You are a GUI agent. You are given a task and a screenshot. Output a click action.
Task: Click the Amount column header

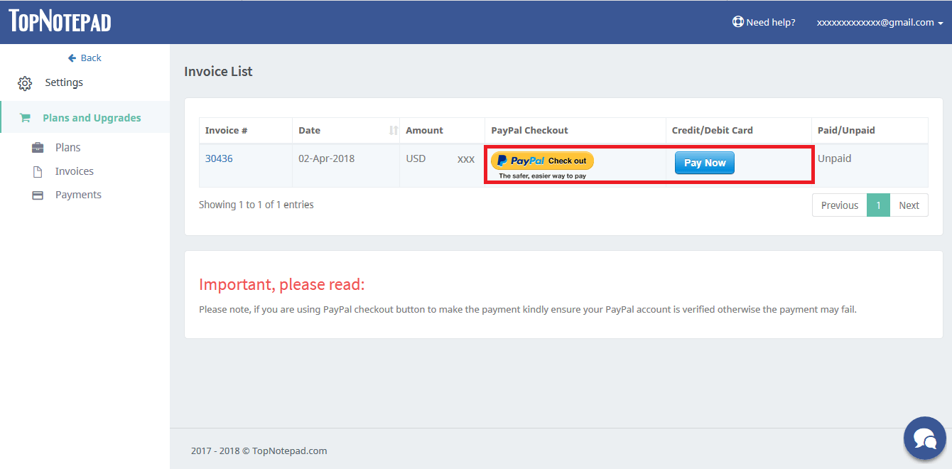pyautogui.click(x=442, y=131)
